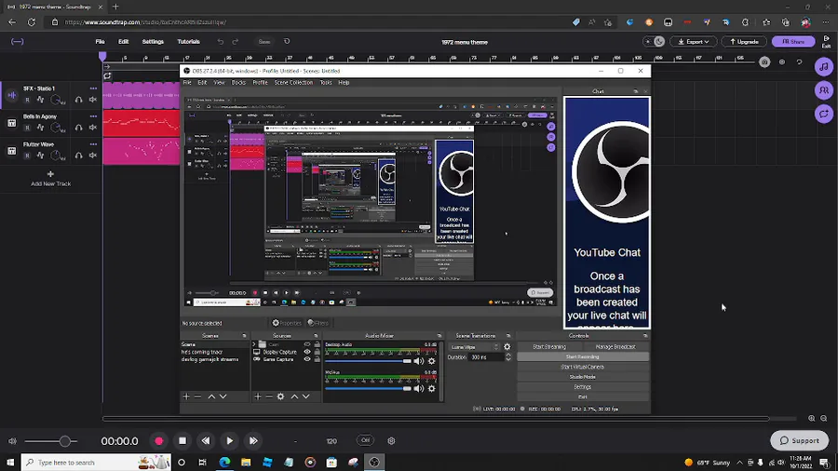838x471 pixels.
Task: Open more options for Bells In Agony
Action: point(93,115)
